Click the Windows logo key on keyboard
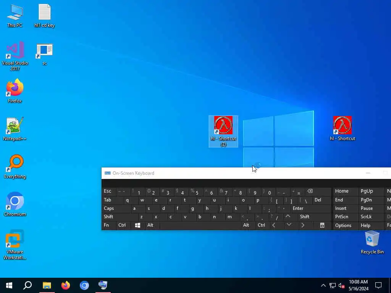The image size is (391, 293). [137, 225]
